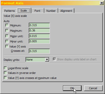
Task: Click the Major unit field showing 0.015
Action: (x=39, y=36)
